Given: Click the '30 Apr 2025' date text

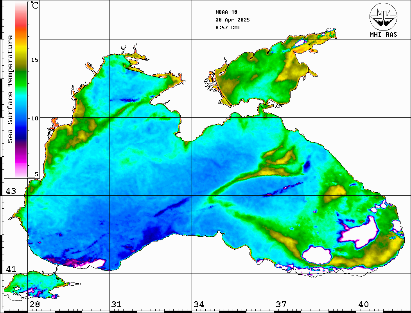Looking at the screenshot, I should [x=233, y=20].
